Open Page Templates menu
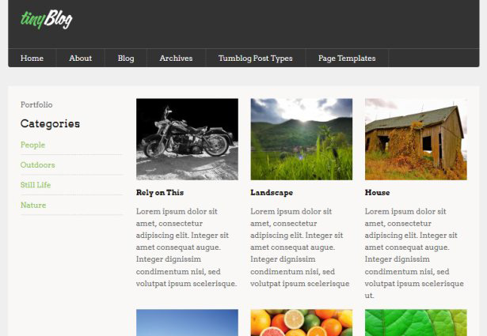 point(347,59)
